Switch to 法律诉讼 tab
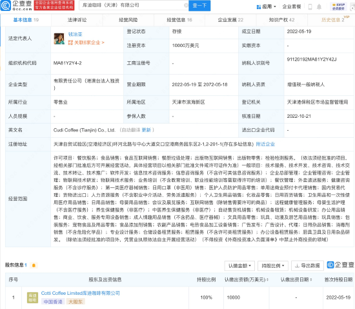355x309 pixels. pyautogui.click(x=77, y=20)
